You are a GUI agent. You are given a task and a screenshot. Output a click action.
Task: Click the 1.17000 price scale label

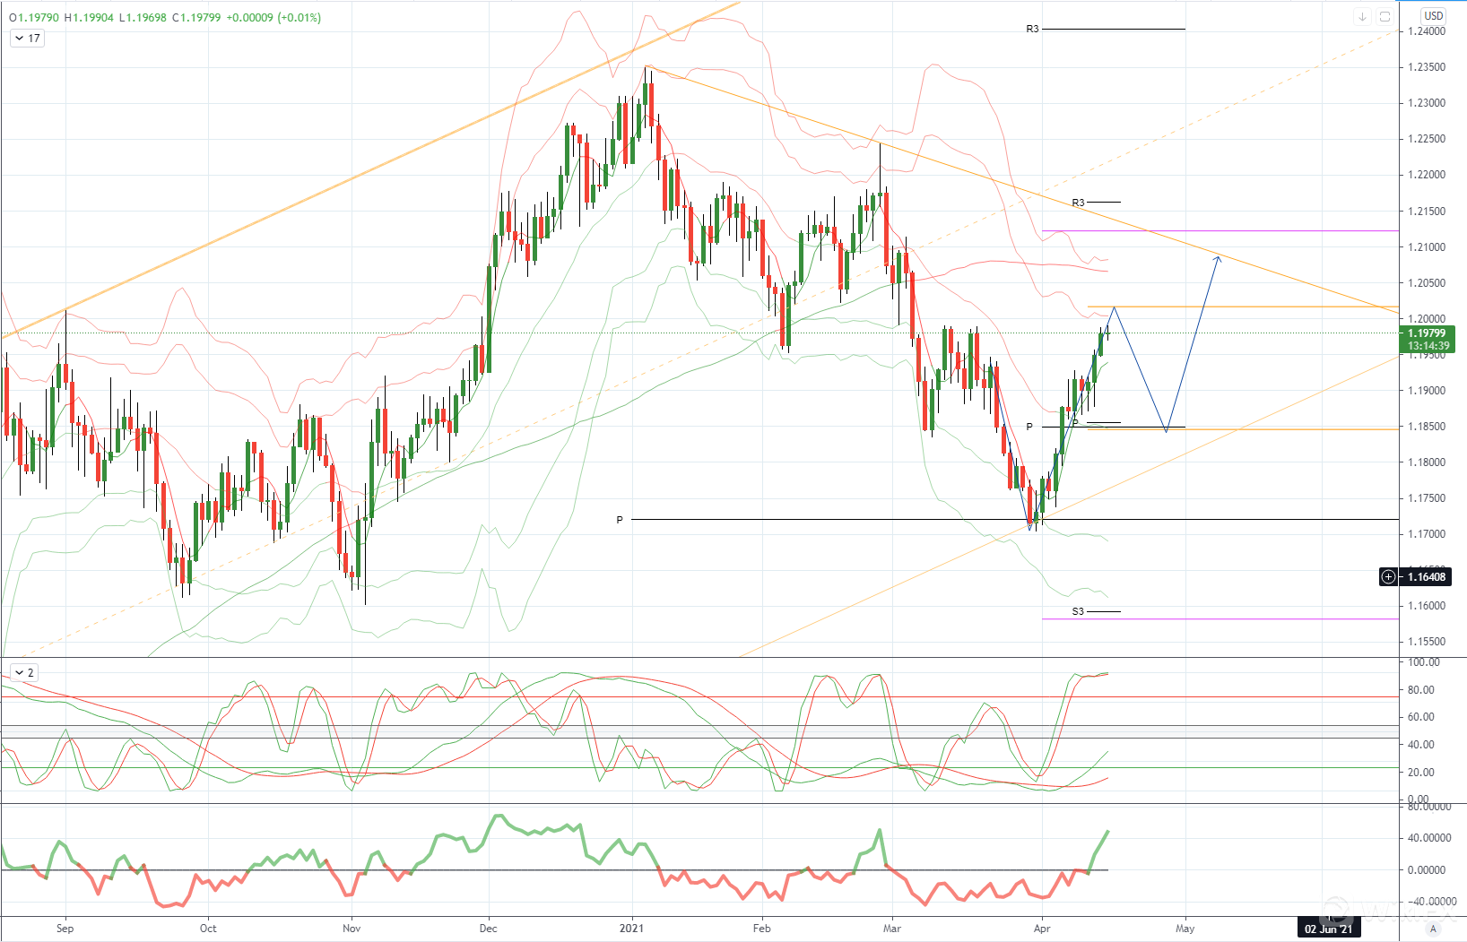point(1427,534)
